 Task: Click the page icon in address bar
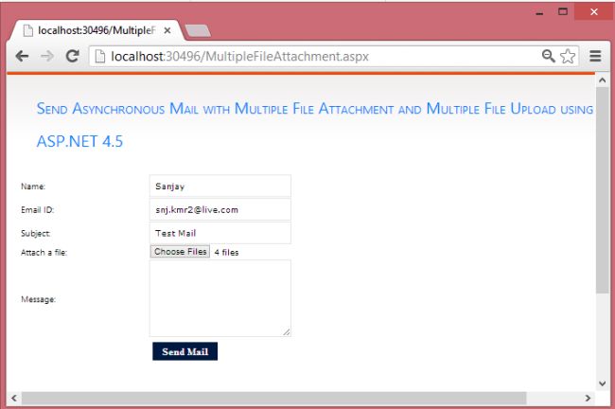pos(100,57)
